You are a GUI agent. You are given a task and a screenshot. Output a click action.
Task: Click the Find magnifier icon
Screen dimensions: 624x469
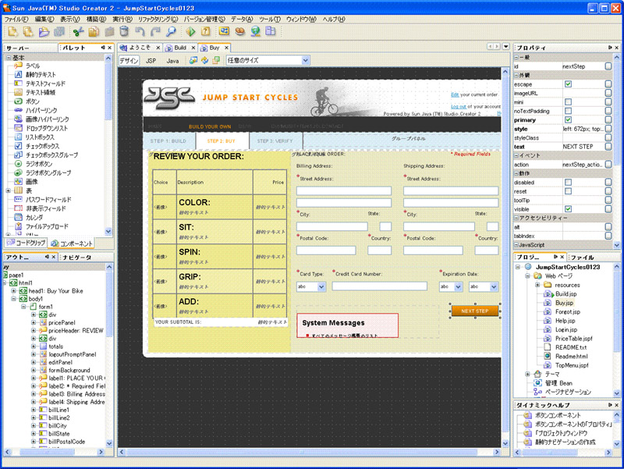[x=171, y=32]
